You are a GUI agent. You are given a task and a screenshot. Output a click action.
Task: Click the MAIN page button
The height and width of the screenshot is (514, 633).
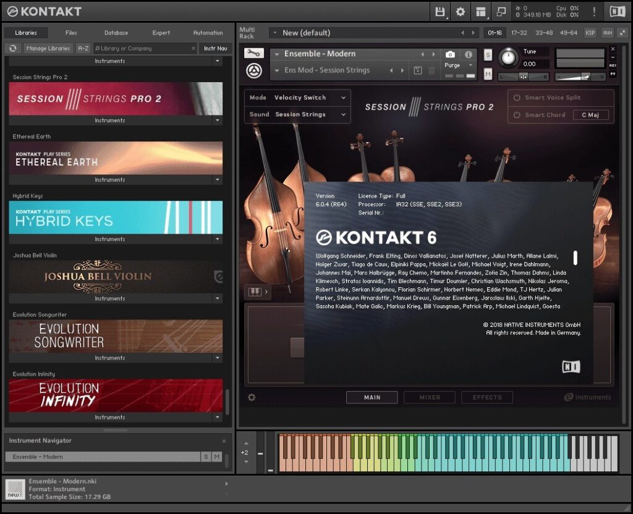(x=372, y=397)
